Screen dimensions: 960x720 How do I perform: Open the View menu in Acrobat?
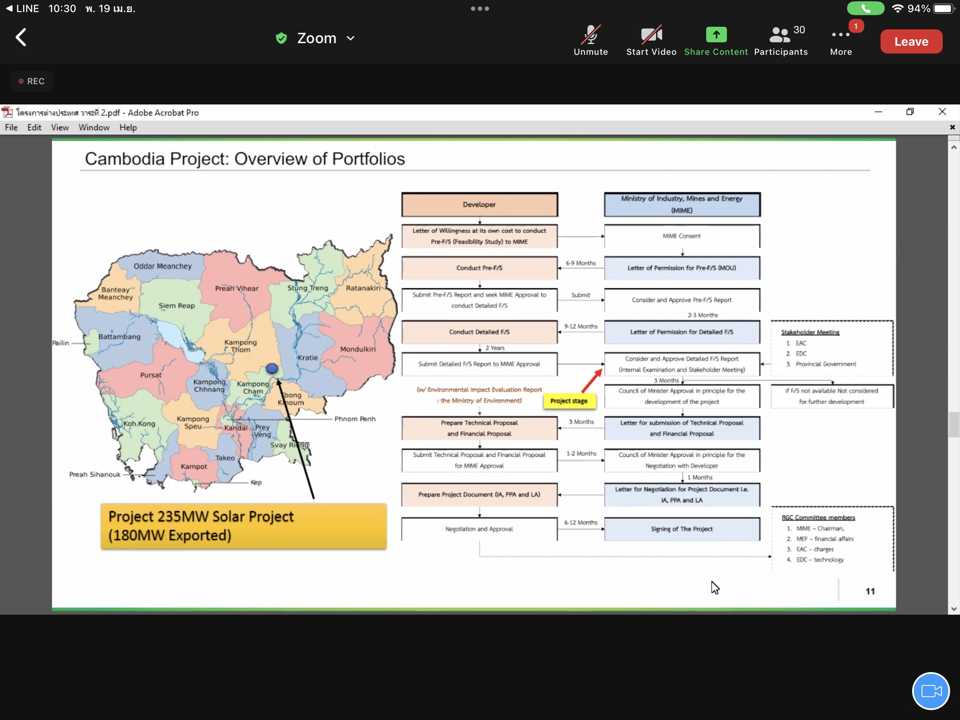[60, 128]
